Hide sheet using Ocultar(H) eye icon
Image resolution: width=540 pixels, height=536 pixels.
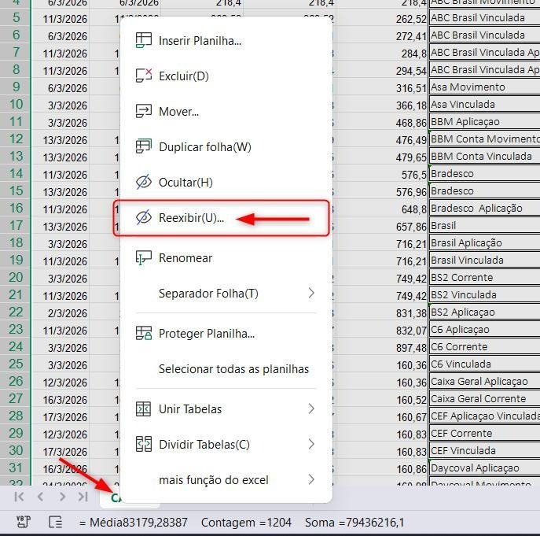click(x=144, y=182)
